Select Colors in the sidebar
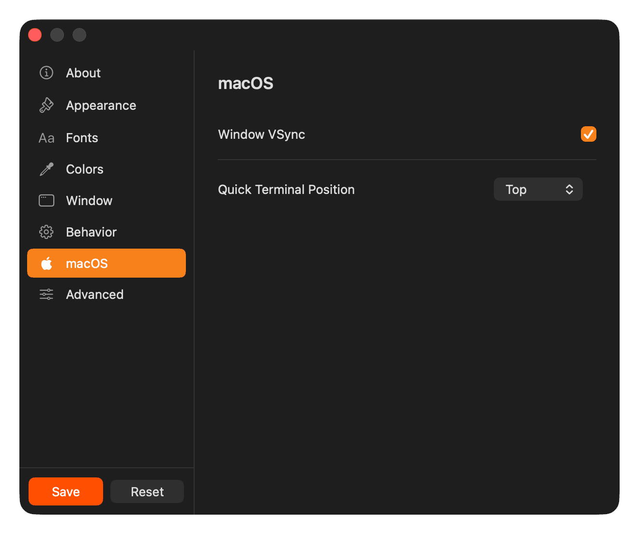Screen dimensions: 639x534 [84, 169]
